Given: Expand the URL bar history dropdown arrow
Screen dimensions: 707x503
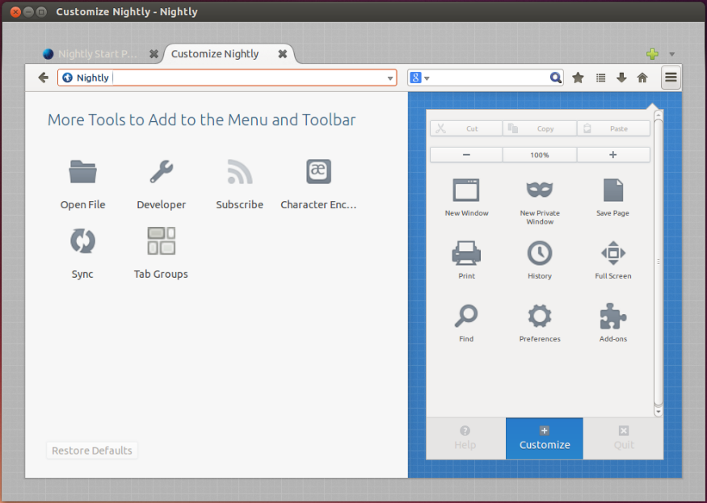Looking at the screenshot, I should [390, 78].
